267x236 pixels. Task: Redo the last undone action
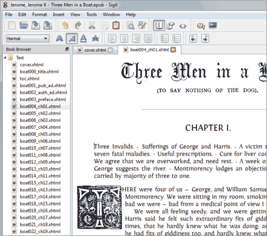(78, 25)
